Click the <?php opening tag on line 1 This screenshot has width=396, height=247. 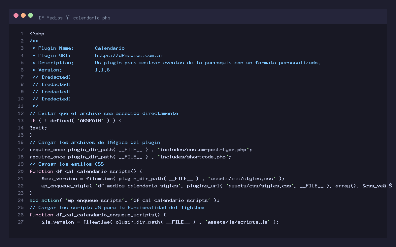[37, 34]
